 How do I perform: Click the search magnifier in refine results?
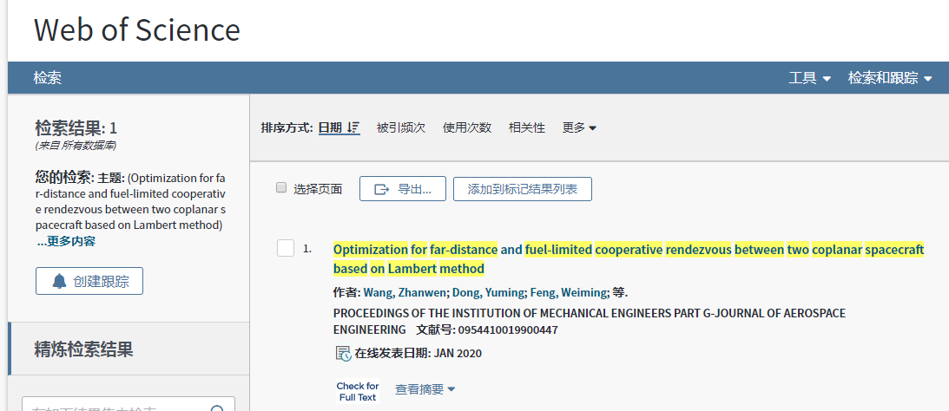point(217,408)
